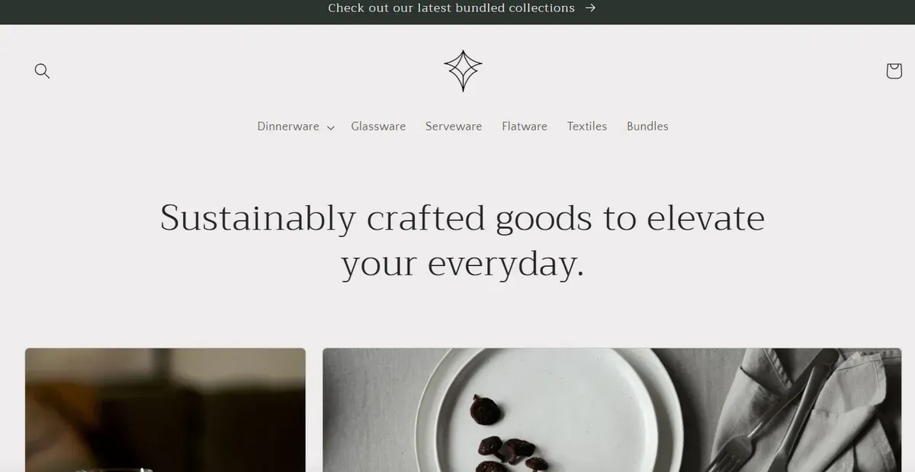
Task: Click the diamond star store logo
Action: (463, 71)
